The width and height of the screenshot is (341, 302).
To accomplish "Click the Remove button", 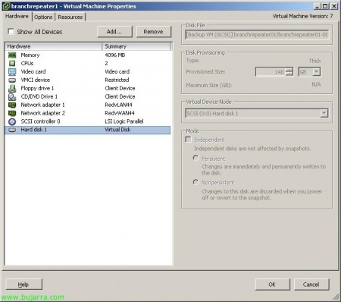I will [153, 32].
